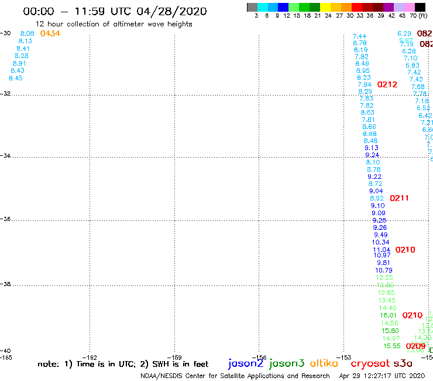Click the gray swatch in the color scale
The width and height of the screenshot is (433, 381).
[252, 7]
